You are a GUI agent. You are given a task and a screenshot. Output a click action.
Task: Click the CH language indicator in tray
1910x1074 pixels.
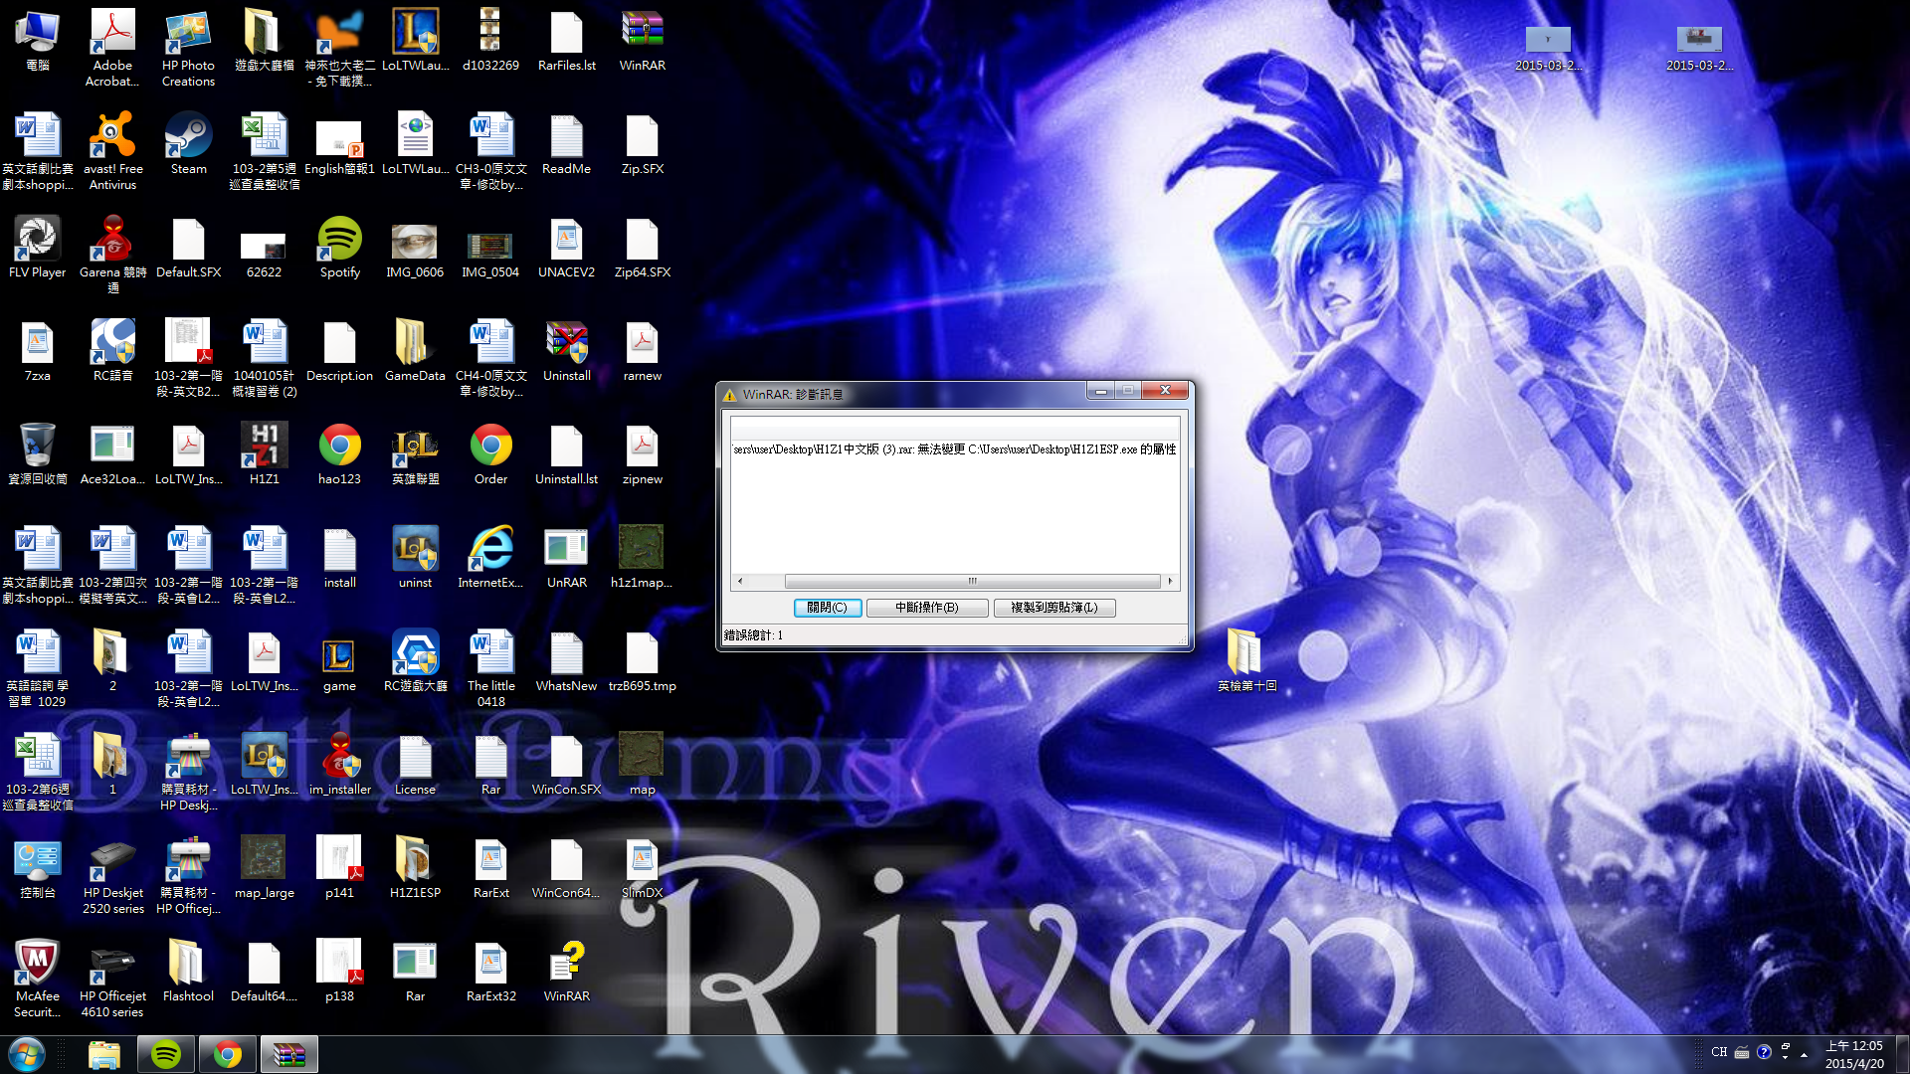click(1718, 1052)
